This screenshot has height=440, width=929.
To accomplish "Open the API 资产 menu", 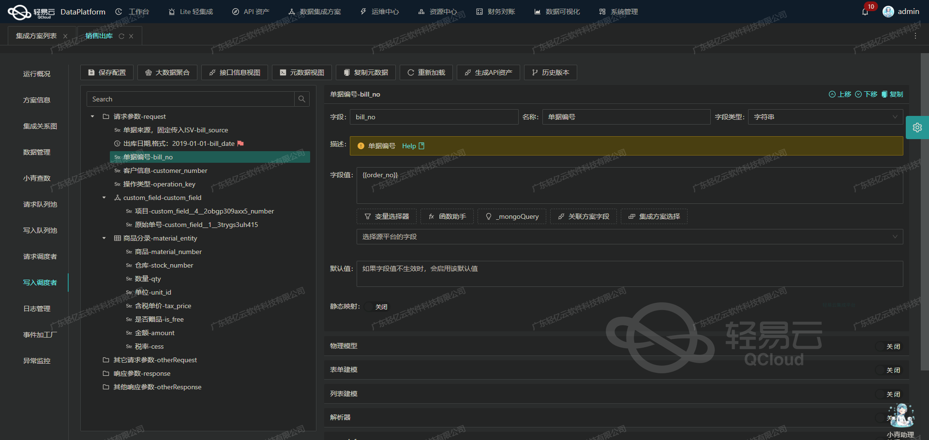I will pyautogui.click(x=251, y=12).
